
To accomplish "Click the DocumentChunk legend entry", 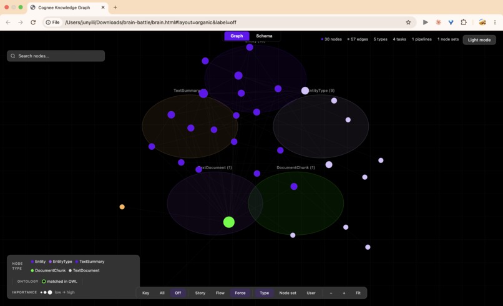I will click(x=48, y=270).
